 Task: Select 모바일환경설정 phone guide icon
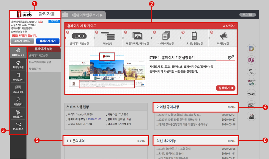pos(194,36)
